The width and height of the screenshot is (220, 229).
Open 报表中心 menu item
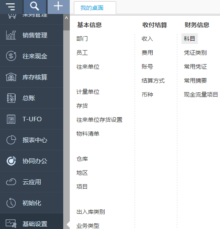tap(35, 140)
